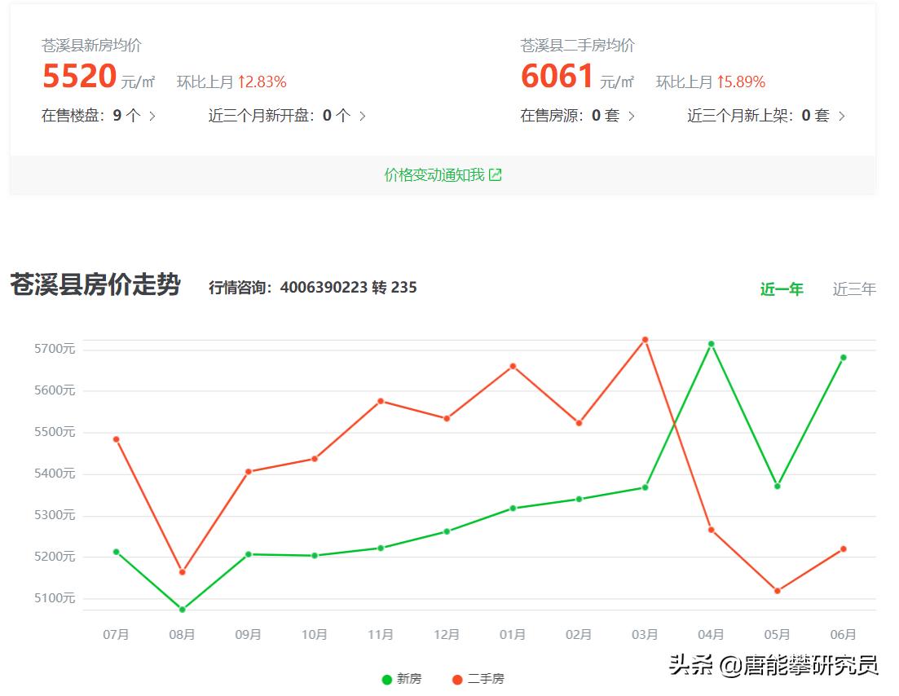Click the 02月 axis label

click(x=579, y=635)
